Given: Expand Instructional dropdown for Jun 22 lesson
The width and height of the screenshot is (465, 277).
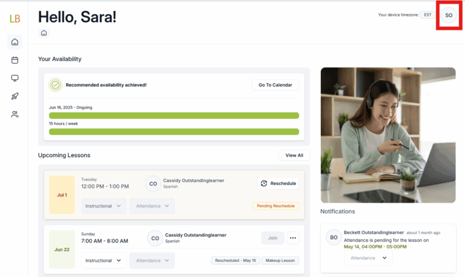Looking at the screenshot, I should (x=104, y=261).
